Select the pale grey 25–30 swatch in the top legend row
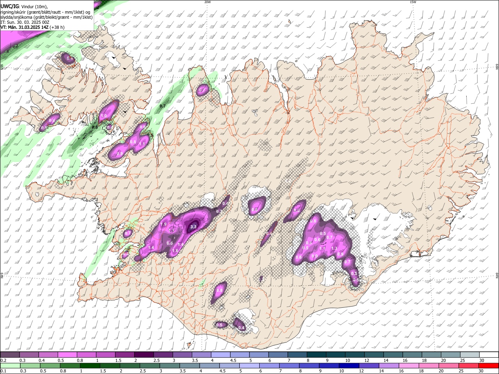Image resolution: width=499 pixels, height=374 pixels. [470, 355]
